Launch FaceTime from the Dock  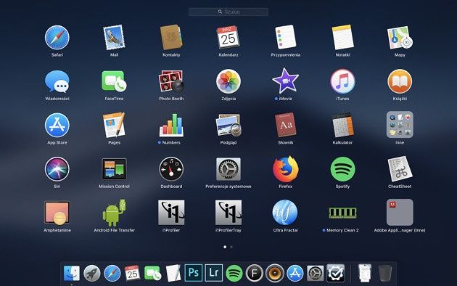pyautogui.click(x=153, y=273)
